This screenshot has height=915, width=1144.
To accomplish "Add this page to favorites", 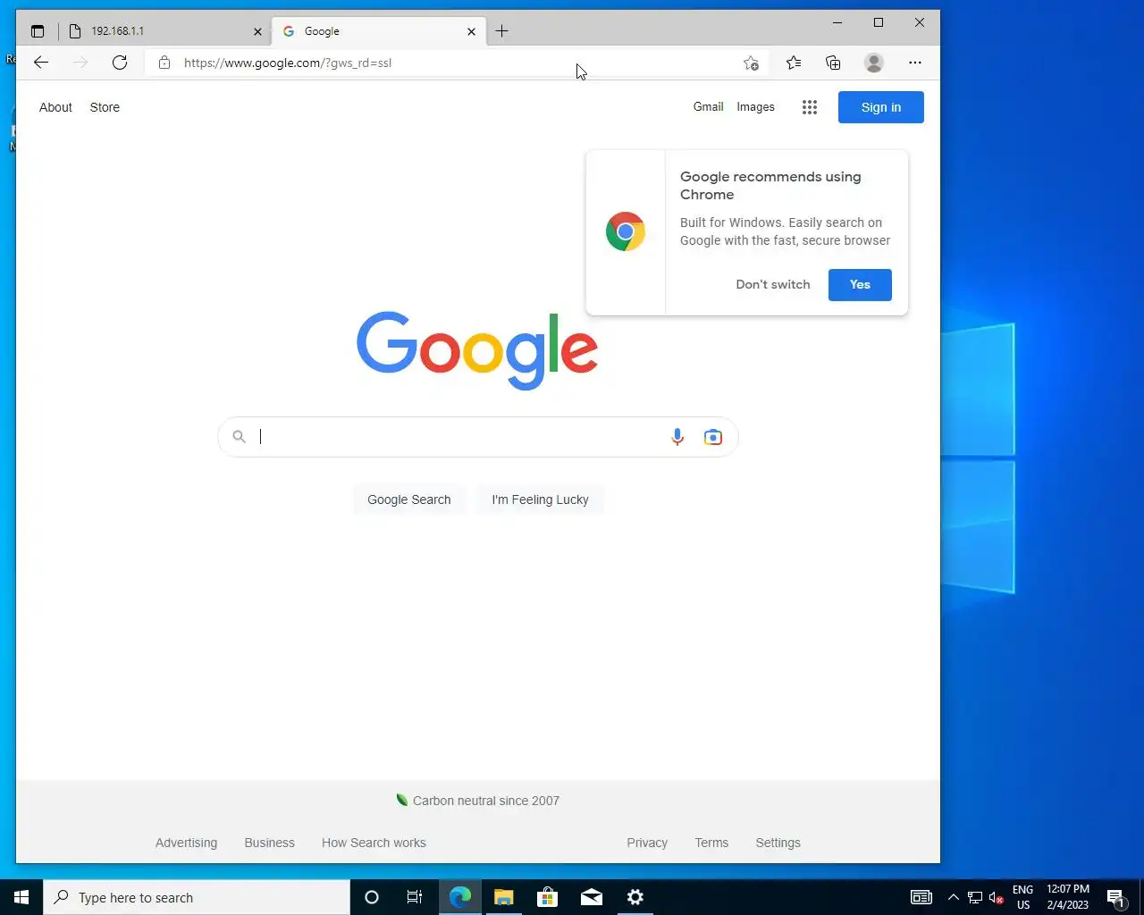I will click(x=751, y=63).
